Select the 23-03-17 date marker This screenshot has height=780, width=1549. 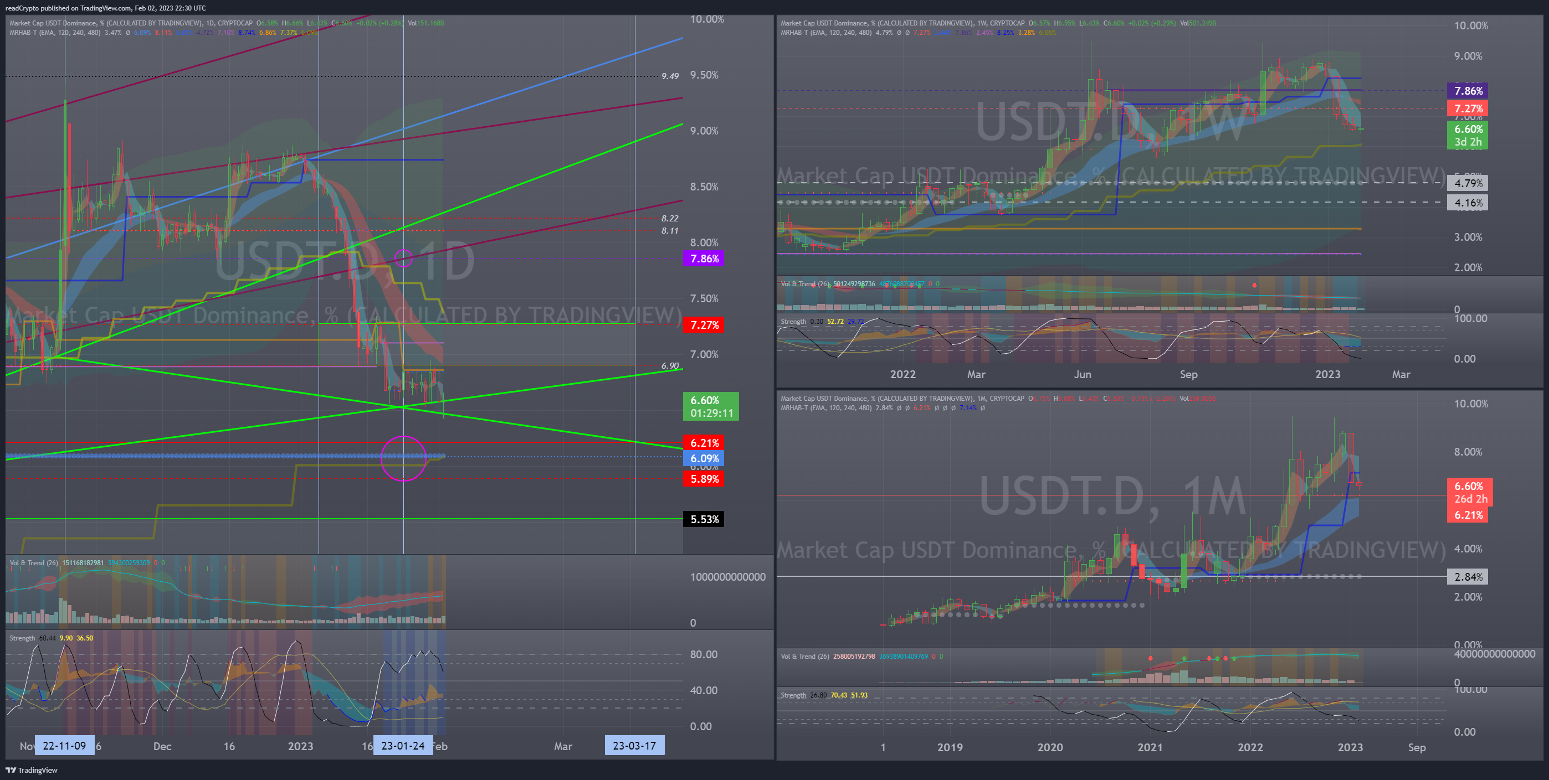tap(634, 746)
